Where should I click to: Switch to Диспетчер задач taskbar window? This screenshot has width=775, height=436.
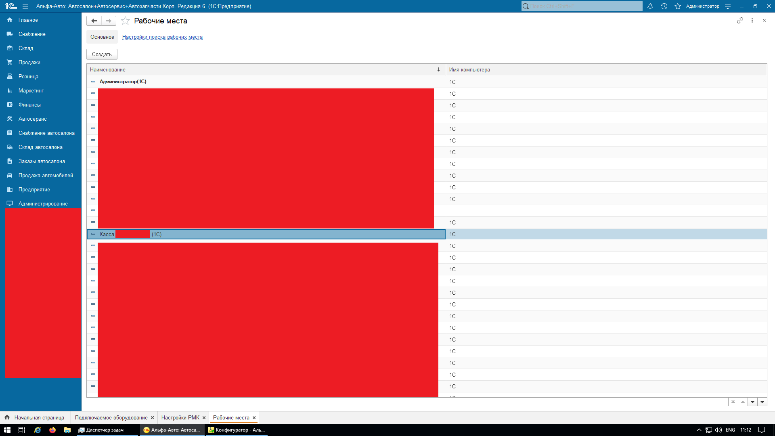tap(107, 430)
